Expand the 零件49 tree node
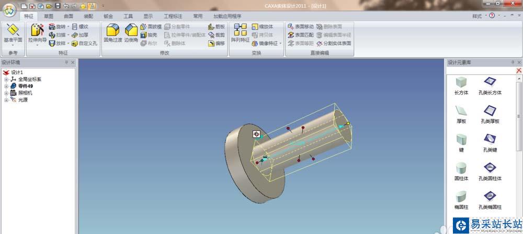 pyautogui.click(x=6, y=86)
